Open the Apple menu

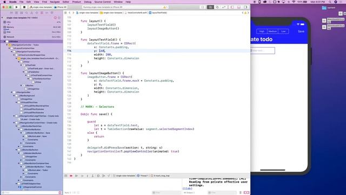[x=4, y=2]
